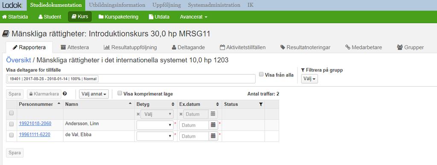Sort by the Personnummer column arrow
437x165 pixels.
pos(58,104)
